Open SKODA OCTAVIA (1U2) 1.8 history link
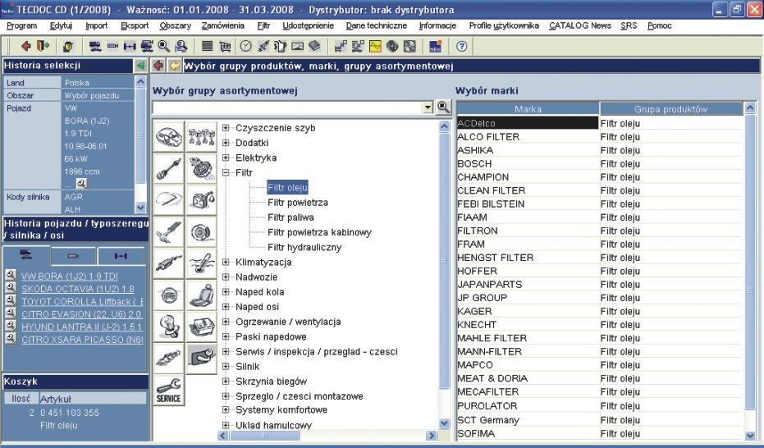Screen dimensions: 764x448 (x=78, y=289)
